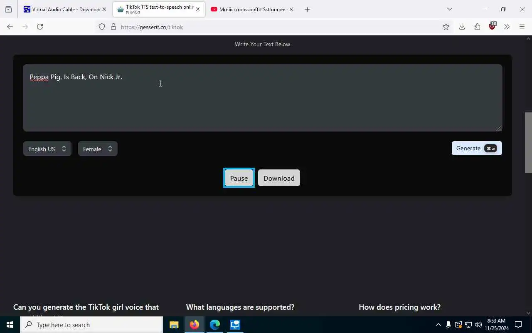Open Firefox application hamburger menu

click(x=522, y=27)
